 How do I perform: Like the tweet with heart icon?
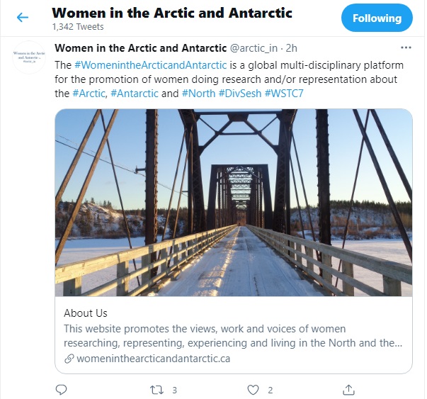[254, 389]
